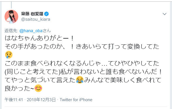Click the tears-of-joy laughing emoji

[x=80, y=80]
